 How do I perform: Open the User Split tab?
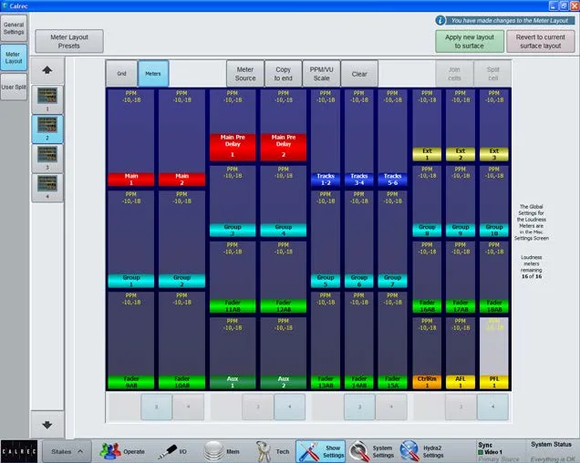tap(14, 87)
